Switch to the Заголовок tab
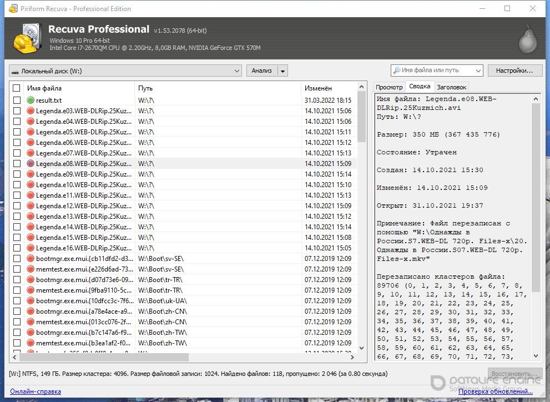 [x=451, y=87]
